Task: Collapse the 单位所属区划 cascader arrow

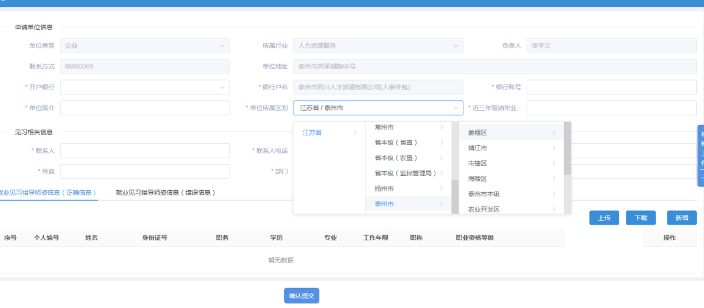Action: click(x=454, y=109)
